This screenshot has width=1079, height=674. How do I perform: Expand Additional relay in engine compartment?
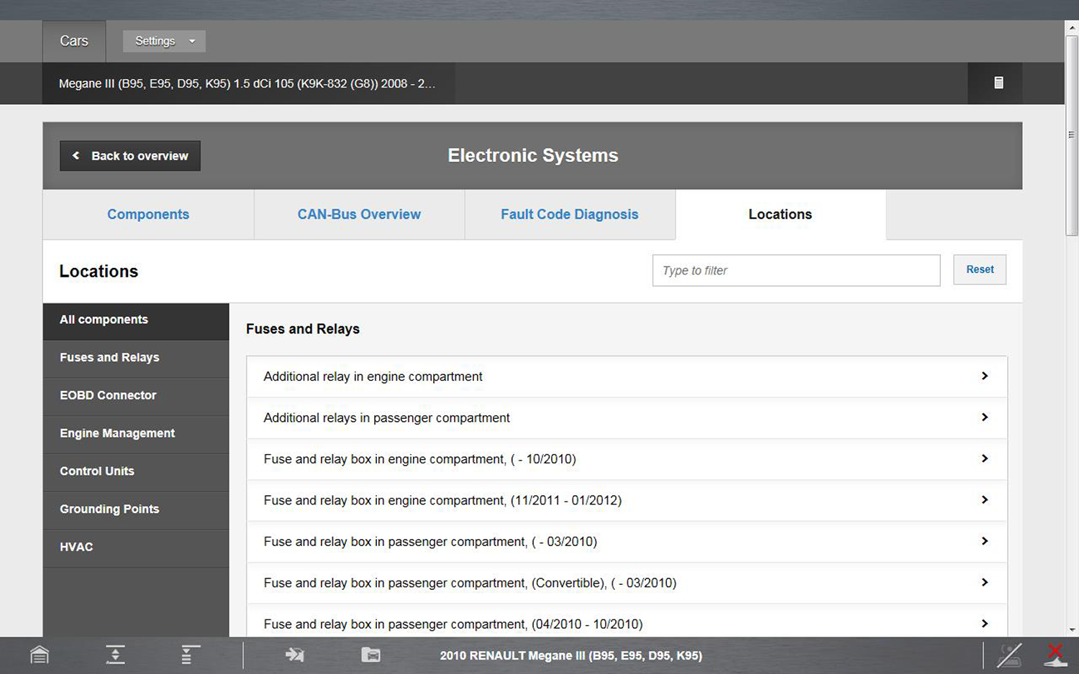[626, 377]
